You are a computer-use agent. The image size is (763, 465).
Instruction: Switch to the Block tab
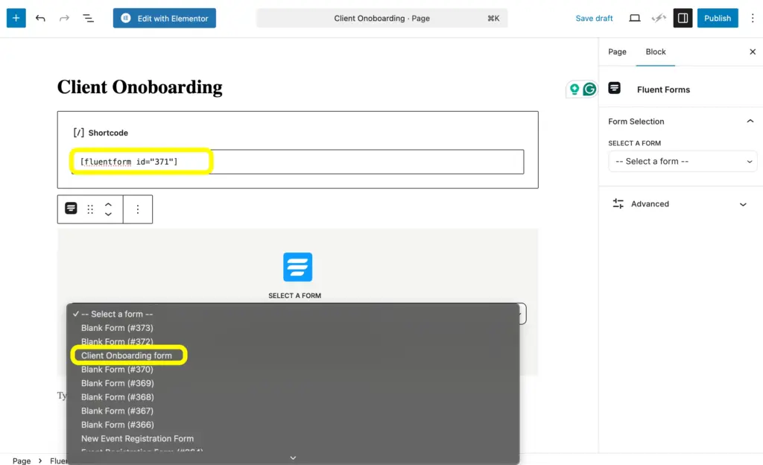tap(656, 51)
